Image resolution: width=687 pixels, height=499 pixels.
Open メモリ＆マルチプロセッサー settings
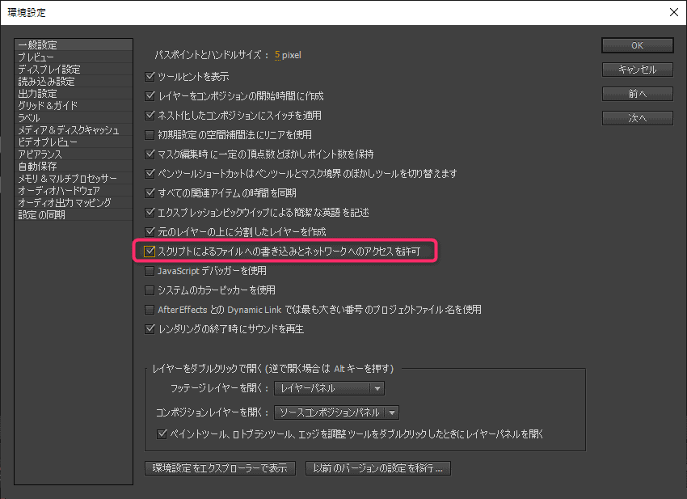tap(67, 179)
